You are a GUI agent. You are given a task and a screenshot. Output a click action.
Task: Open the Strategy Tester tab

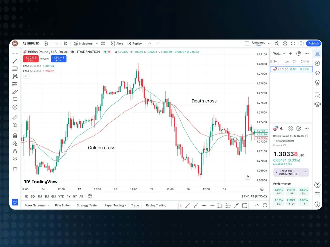click(x=87, y=205)
